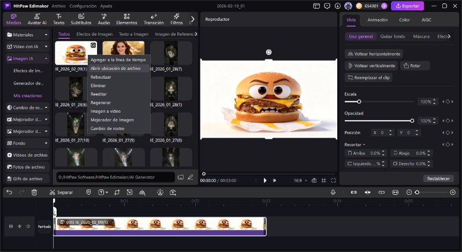Viewport: 462px width, 252px height.
Task: Click the undo arrow icon
Action: (x=9, y=192)
